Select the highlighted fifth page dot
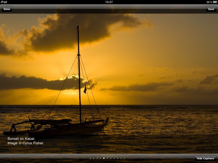218x163 pixels. [104, 158]
